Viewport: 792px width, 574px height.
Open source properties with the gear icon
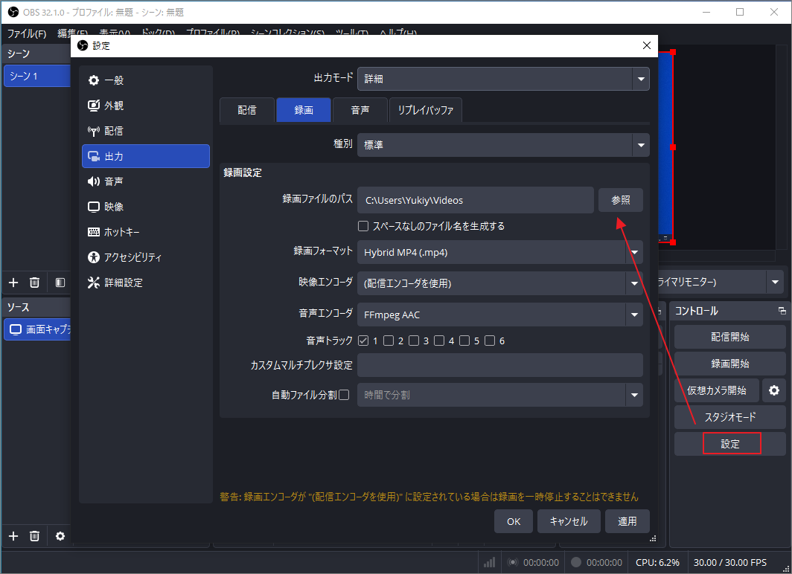[60, 535]
